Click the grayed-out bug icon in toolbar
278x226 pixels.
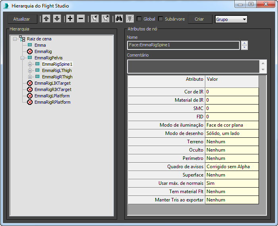130,19
